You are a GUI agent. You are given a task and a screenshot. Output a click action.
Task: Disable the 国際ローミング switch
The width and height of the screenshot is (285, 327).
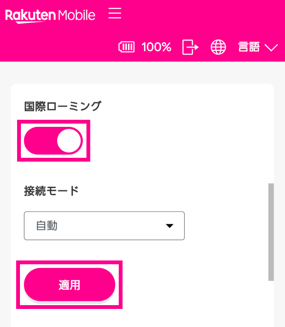pyautogui.click(x=53, y=141)
